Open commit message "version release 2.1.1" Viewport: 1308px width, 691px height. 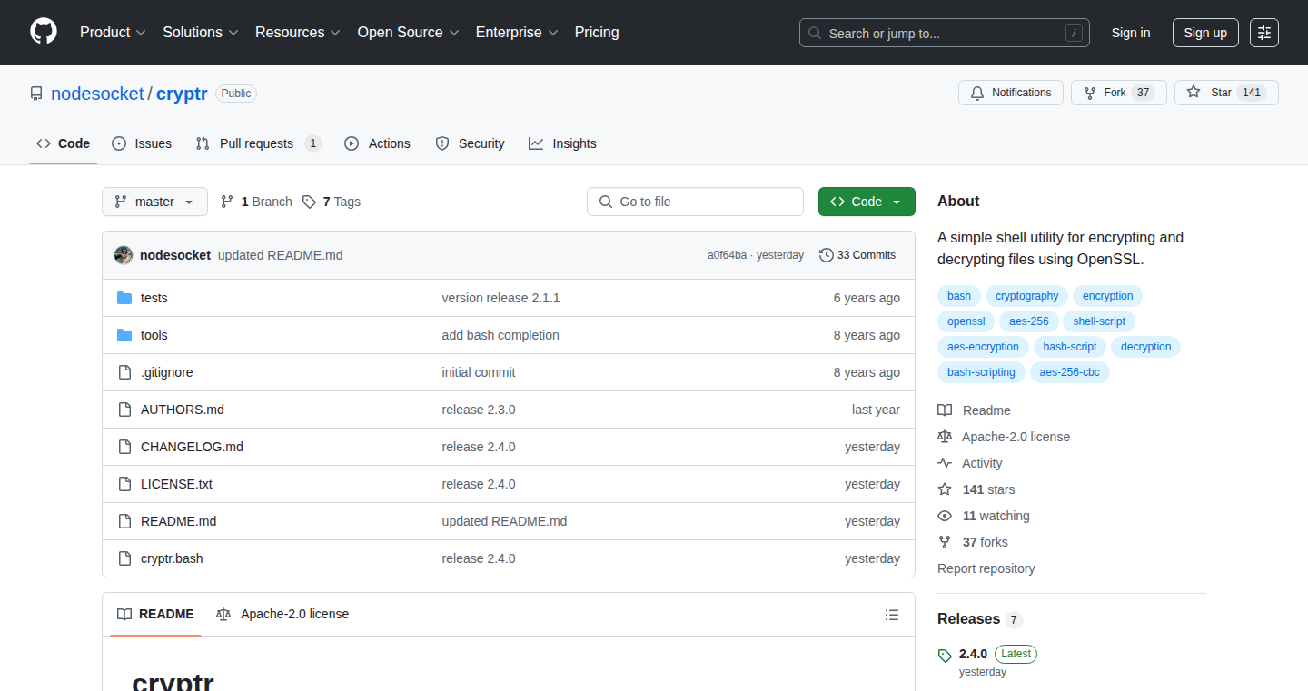pyautogui.click(x=501, y=298)
